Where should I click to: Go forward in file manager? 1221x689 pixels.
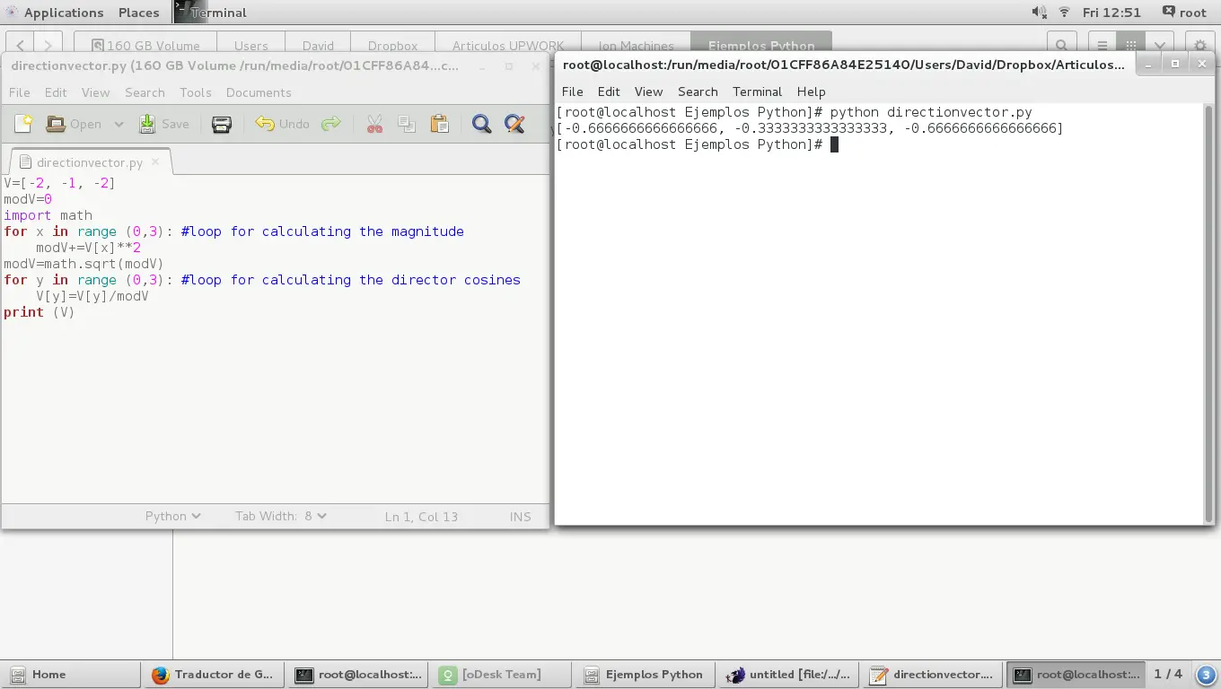pos(48,45)
